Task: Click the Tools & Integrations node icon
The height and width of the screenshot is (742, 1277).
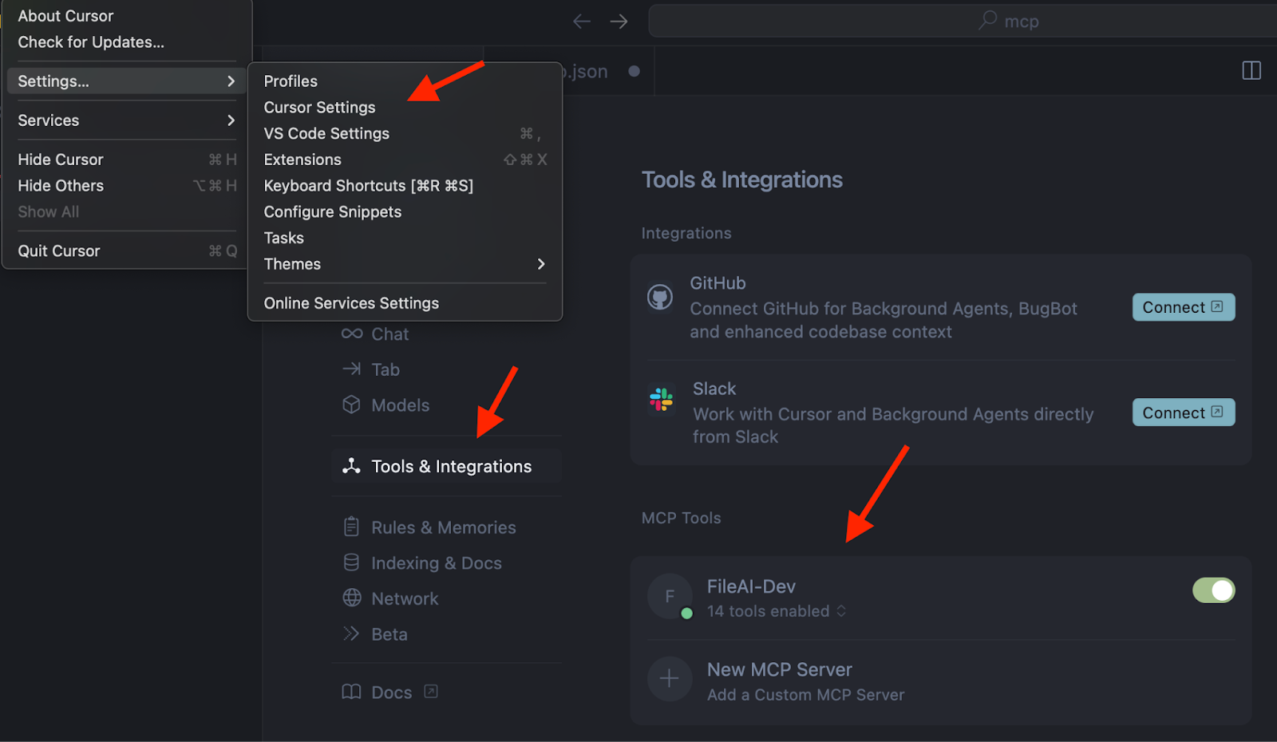Action: [351, 466]
